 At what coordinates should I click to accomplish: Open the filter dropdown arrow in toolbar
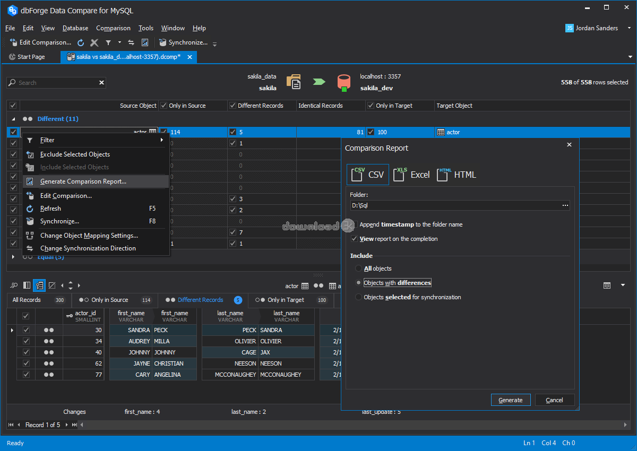pos(119,42)
